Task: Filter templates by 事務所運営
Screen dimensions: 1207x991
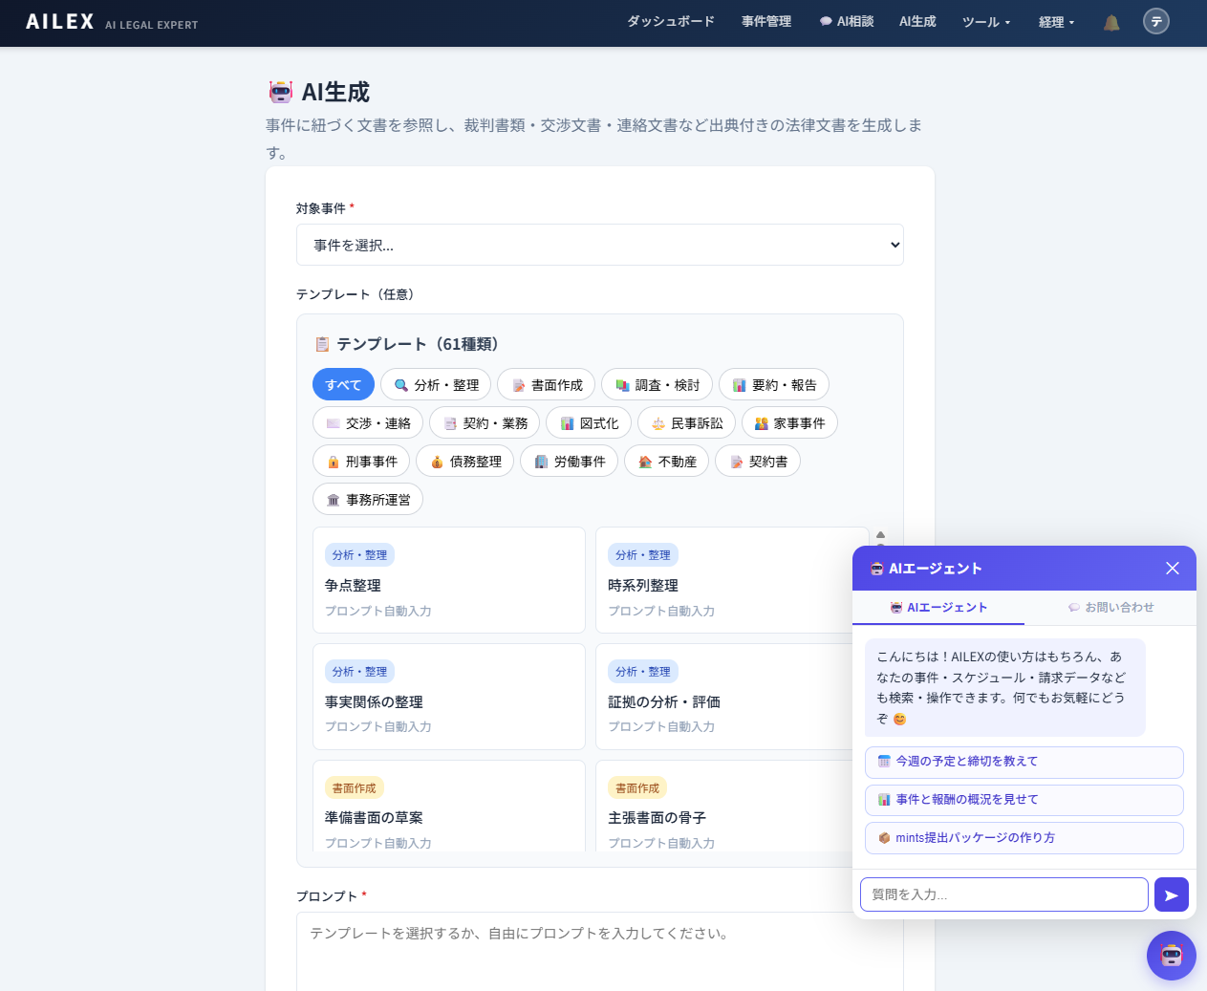Action: 368,499
